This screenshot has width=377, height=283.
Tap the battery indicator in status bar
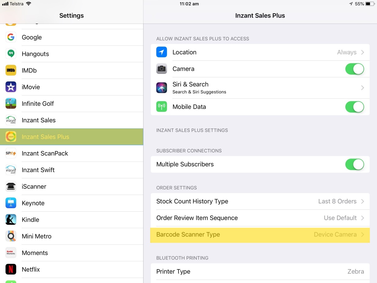pos(370,4)
